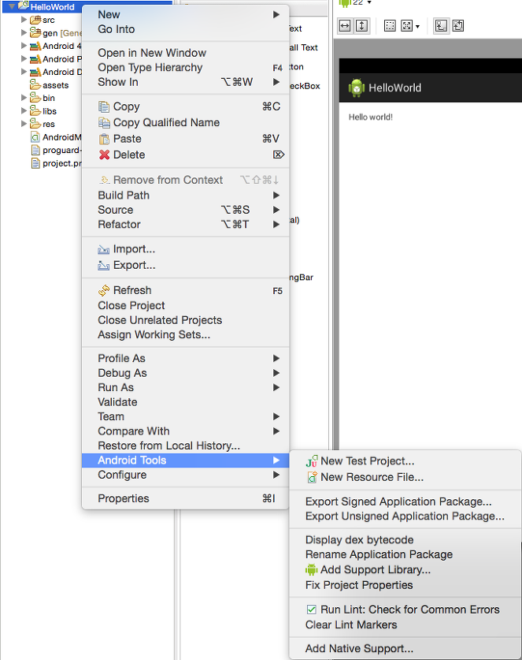Viewport: 522px width, 660px height.
Task: Click the src package folder icon
Action: (35, 20)
